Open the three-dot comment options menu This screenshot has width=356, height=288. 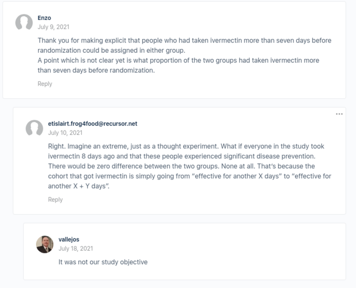[339, 114]
